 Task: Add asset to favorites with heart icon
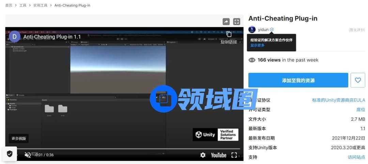tap(358, 80)
